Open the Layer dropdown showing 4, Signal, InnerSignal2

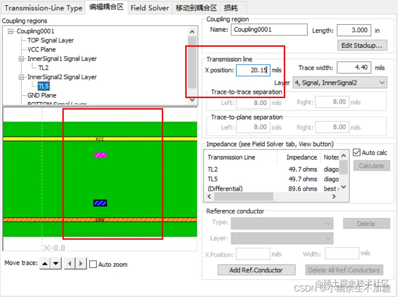pos(340,82)
